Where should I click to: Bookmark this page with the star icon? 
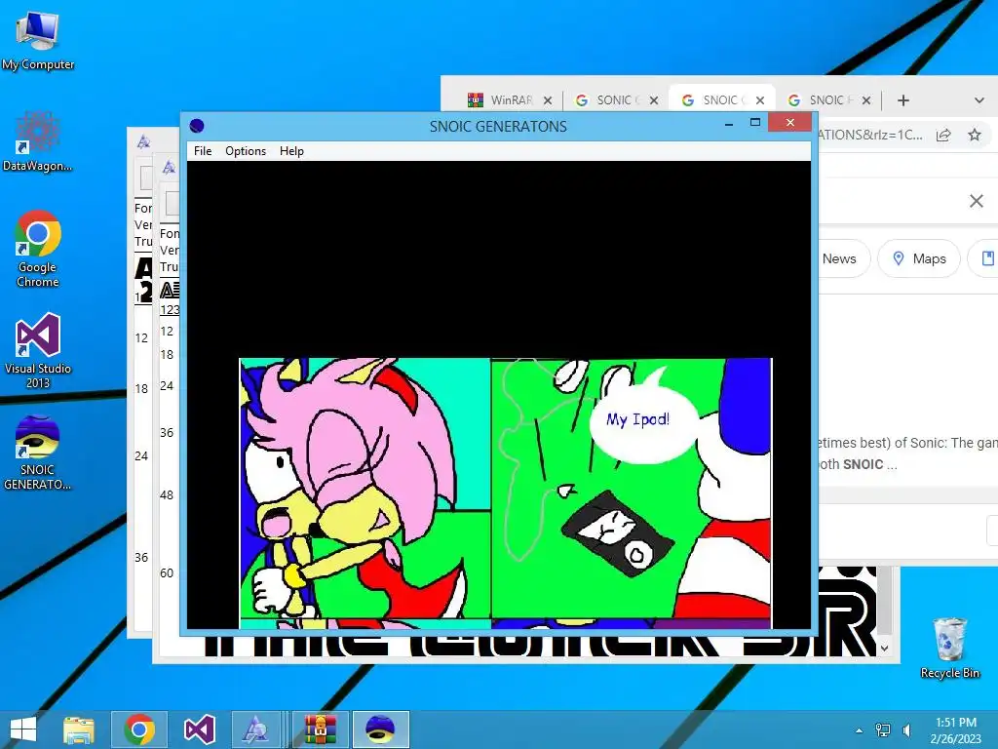(x=975, y=135)
